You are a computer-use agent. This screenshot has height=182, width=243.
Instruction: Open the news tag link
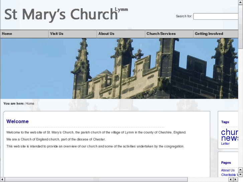230,138
